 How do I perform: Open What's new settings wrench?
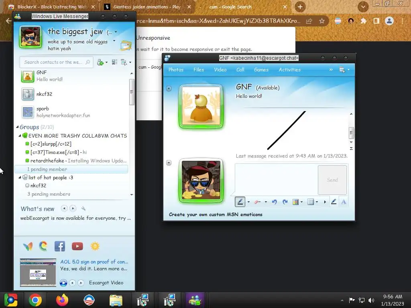coord(83,209)
